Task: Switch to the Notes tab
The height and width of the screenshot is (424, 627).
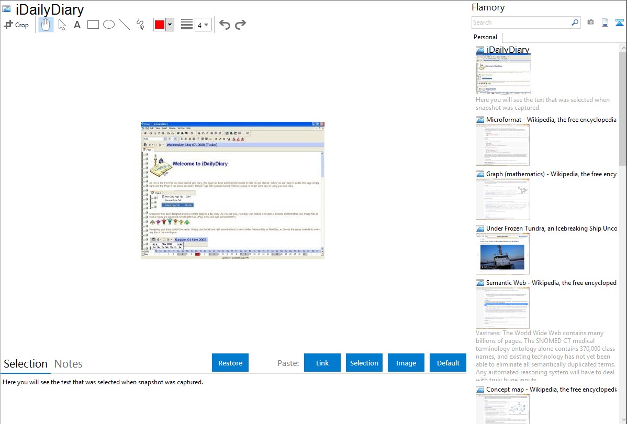Action: 69,364
